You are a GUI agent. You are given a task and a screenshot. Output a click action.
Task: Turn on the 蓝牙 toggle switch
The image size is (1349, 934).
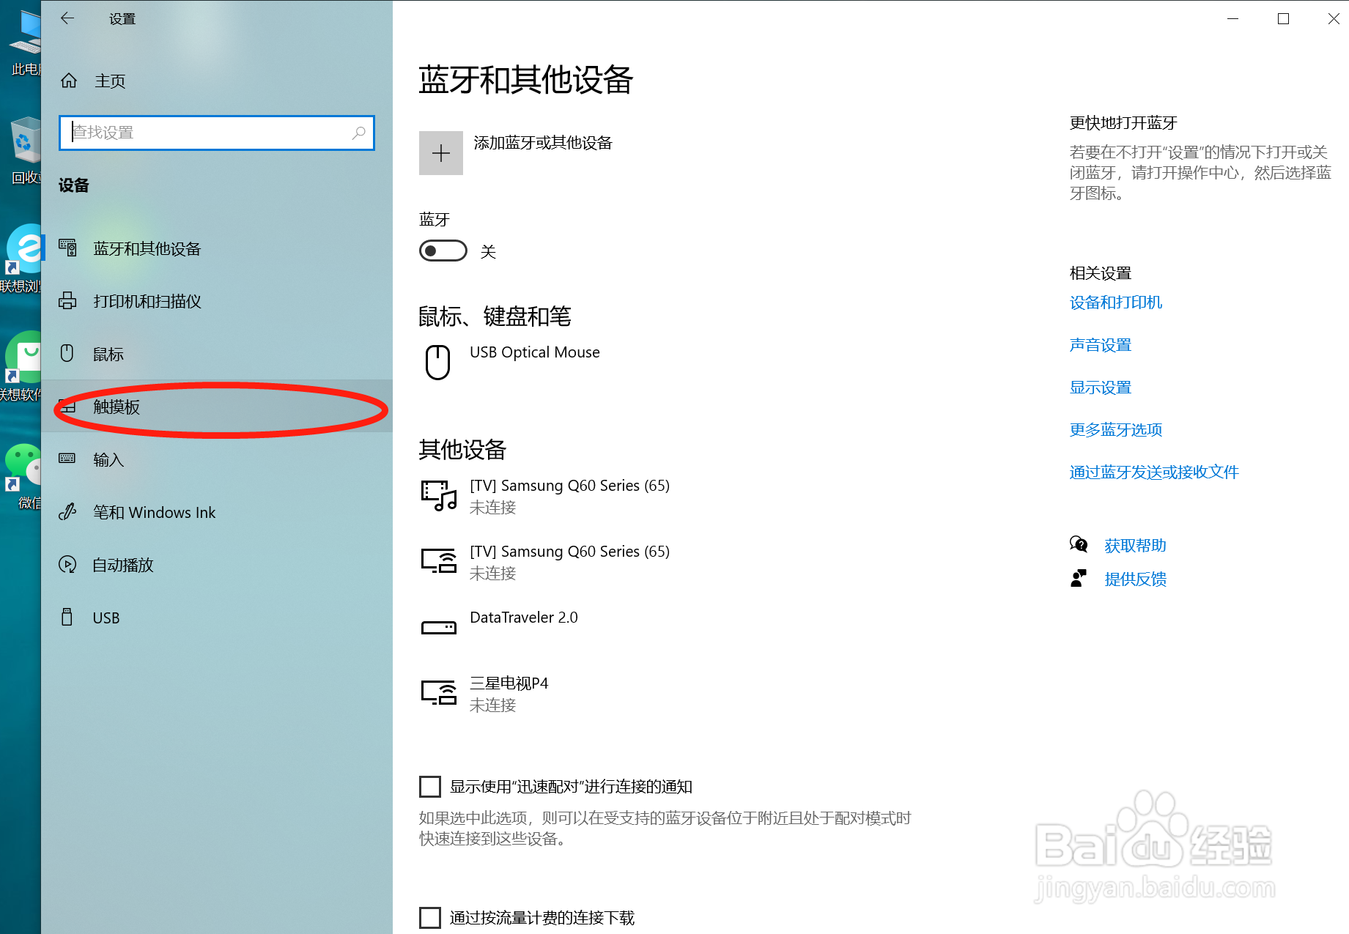pyautogui.click(x=443, y=250)
